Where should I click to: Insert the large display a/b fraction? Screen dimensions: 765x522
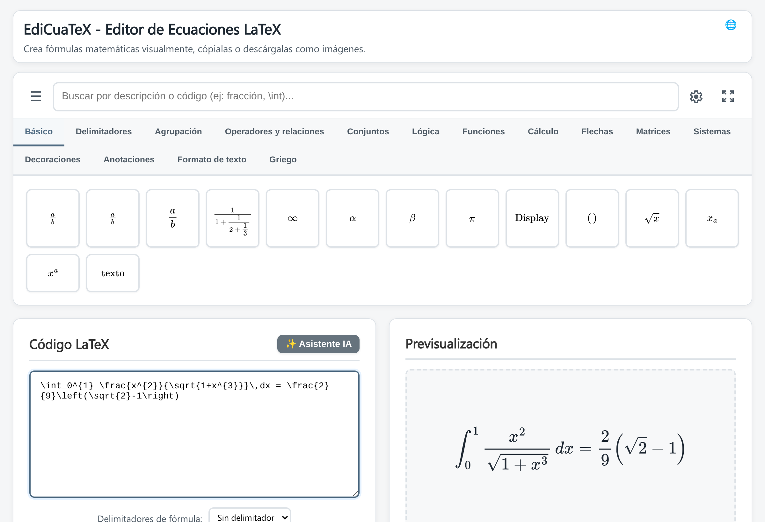click(x=173, y=218)
